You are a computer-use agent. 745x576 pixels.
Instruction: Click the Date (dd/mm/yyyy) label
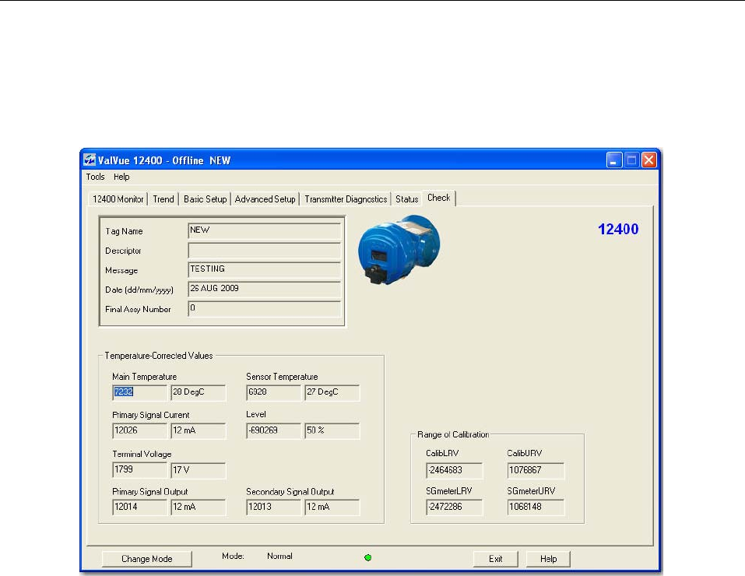click(x=139, y=290)
